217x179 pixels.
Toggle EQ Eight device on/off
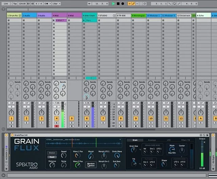(213, 135)
